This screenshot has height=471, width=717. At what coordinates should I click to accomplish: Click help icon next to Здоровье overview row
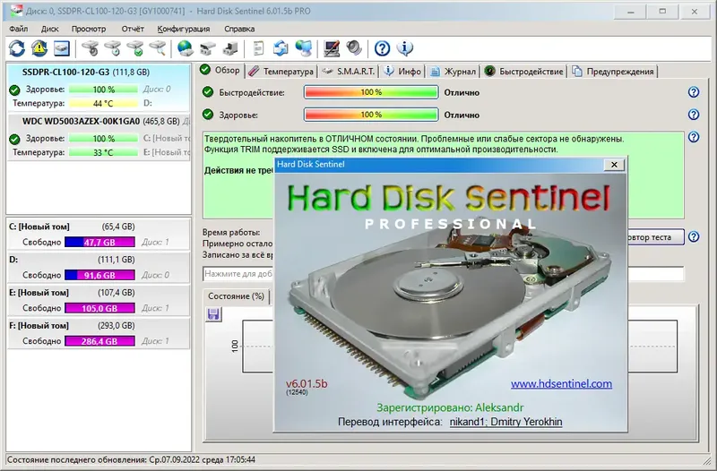click(x=694, y=115)
